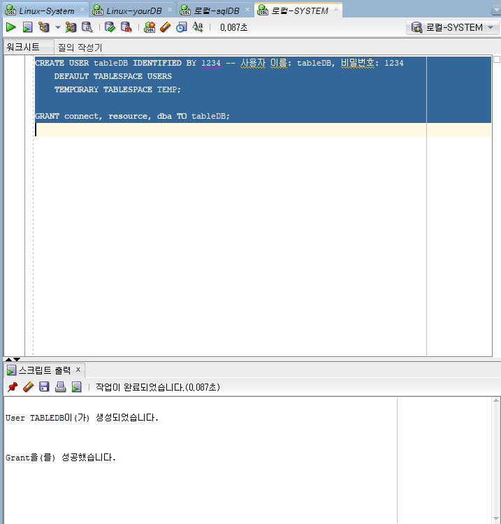Image resolution: width=501 pixels, height=524 pixels.
Task: Close the Linux-System tab
Action: pos(82,10)
